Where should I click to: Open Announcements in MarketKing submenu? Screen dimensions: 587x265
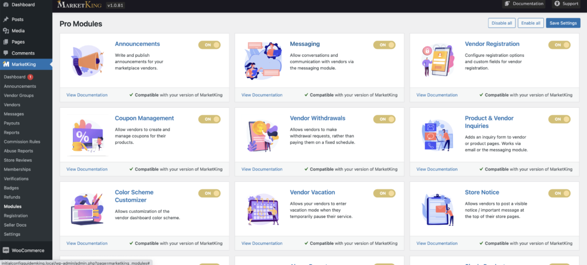(x=20, y=86)
